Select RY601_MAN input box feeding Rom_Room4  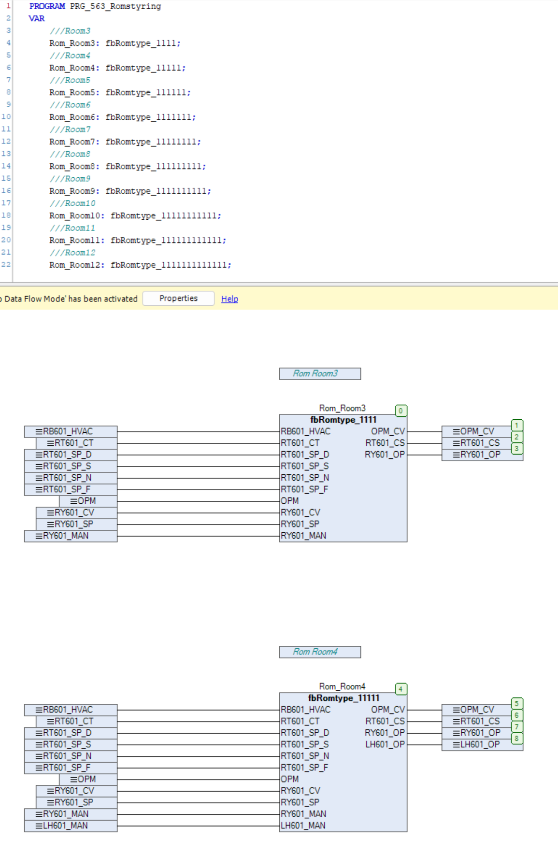point(71,814)
